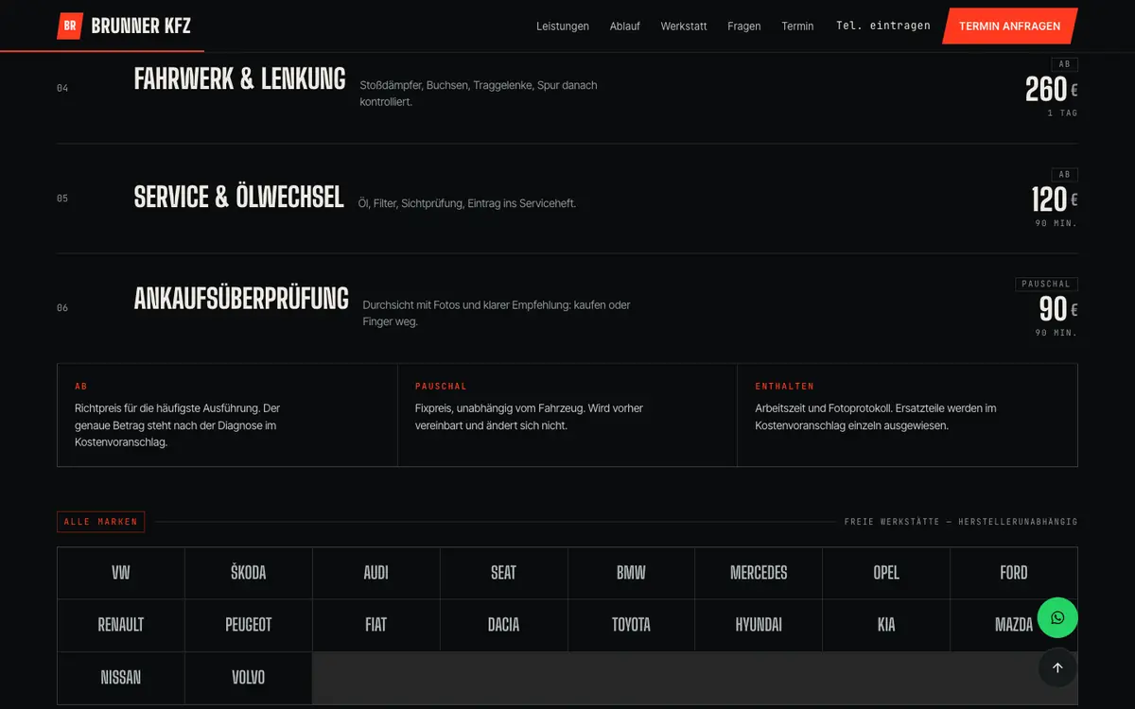Open the Fahrwerk & Lenkung service row
The image size is (1135, 709).
tap(567, 88)
